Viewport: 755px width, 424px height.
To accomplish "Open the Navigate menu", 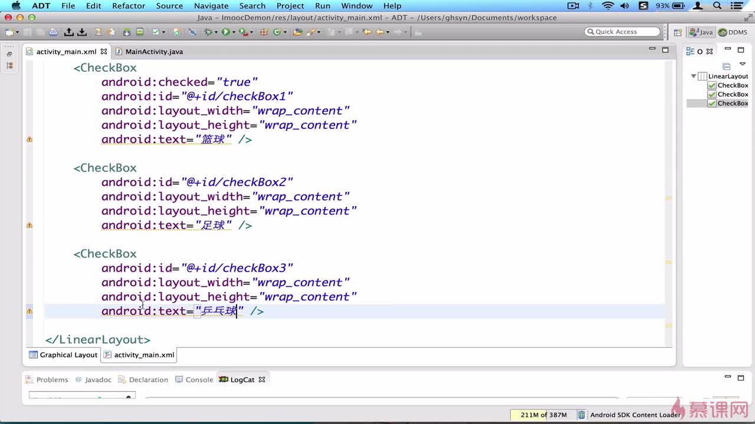I will click(211, 6).
